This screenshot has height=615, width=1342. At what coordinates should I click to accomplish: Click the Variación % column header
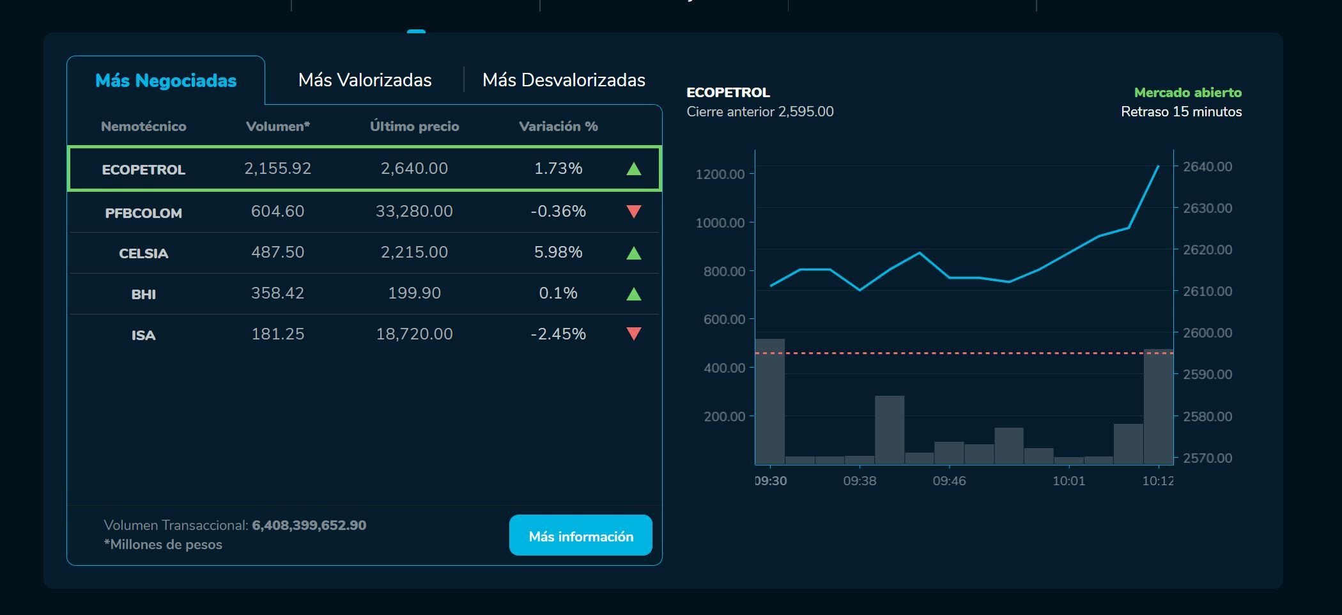pyautogui.click(x=558, y=127)
